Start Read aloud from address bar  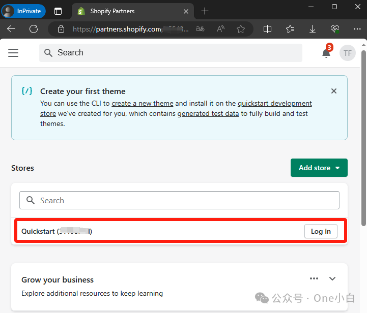pyautogui.click(x=220, y=29)
